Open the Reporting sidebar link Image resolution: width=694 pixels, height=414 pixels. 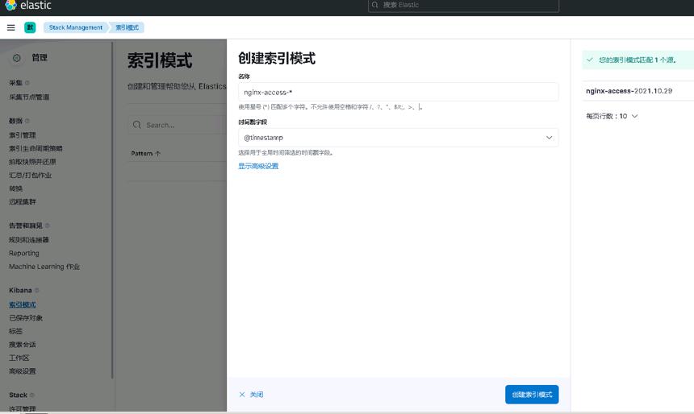[x=24, y=253]
